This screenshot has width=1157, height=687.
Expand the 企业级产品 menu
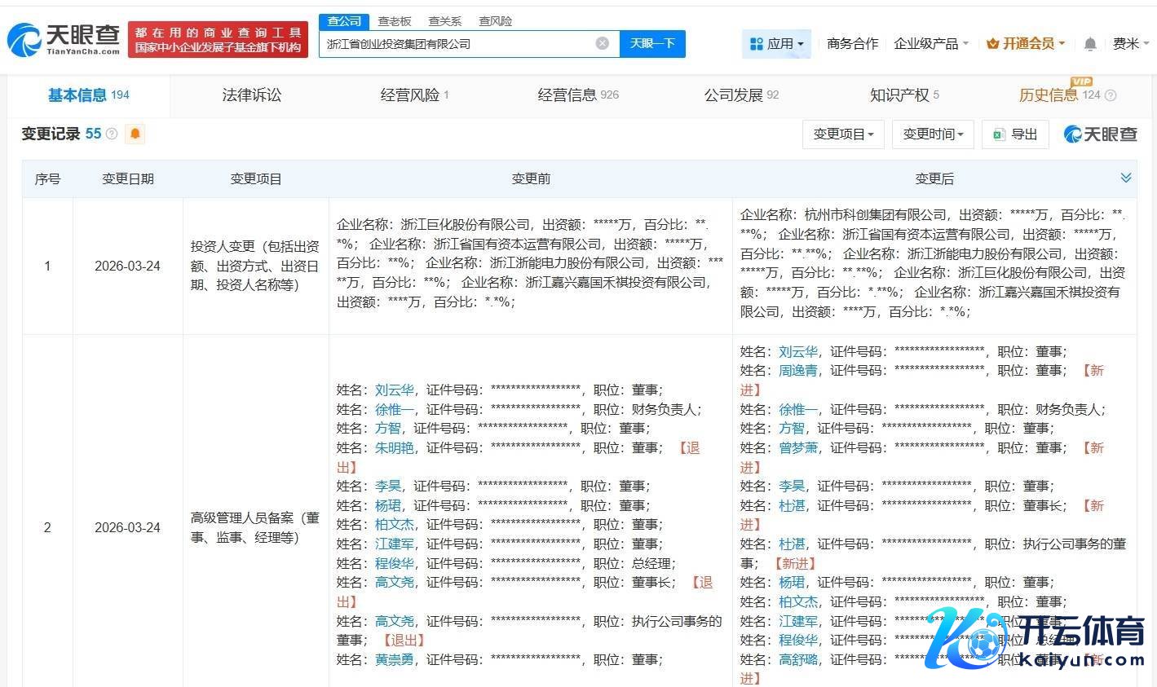931,43
